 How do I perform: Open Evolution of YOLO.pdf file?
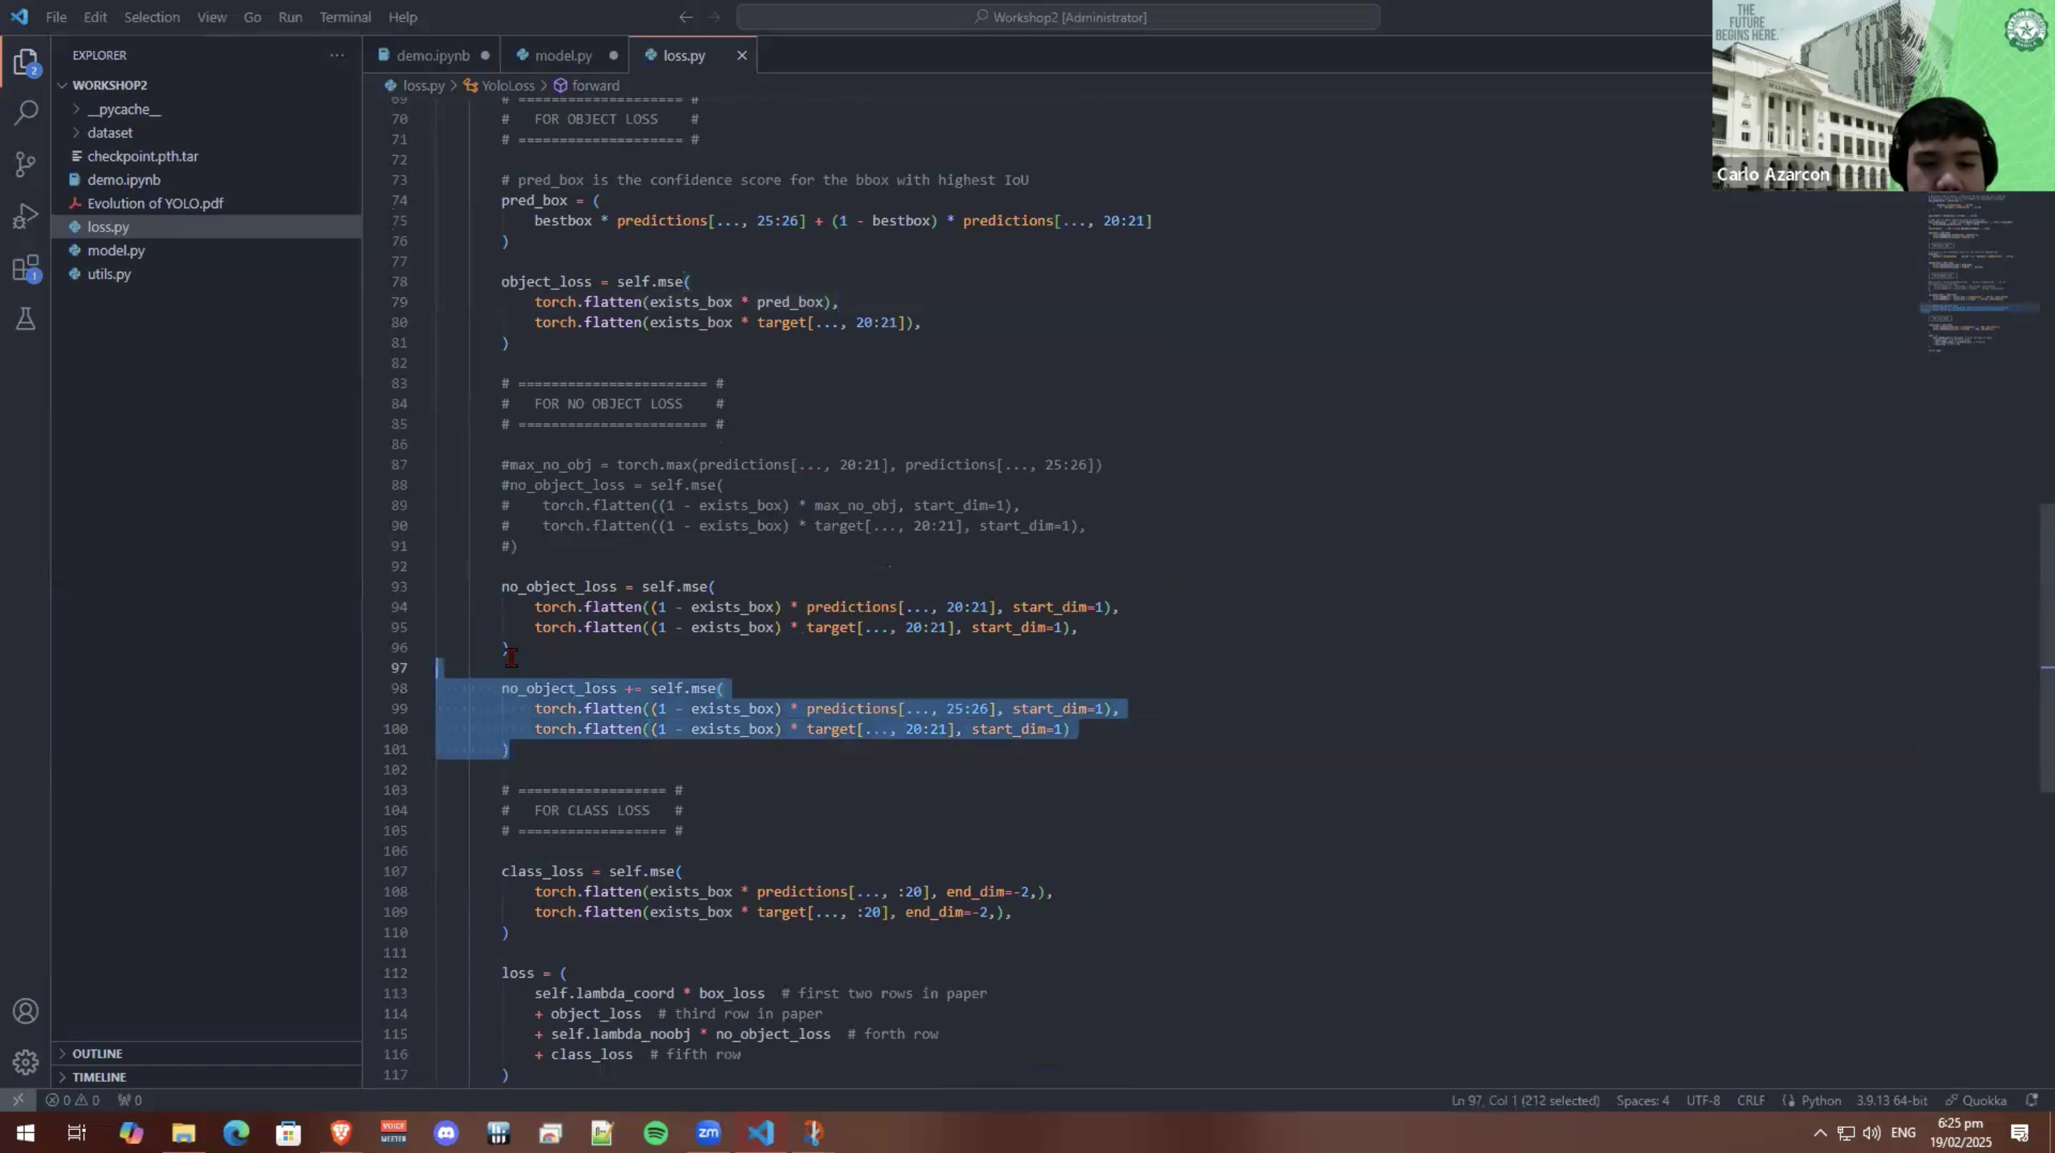coord(156,203)
